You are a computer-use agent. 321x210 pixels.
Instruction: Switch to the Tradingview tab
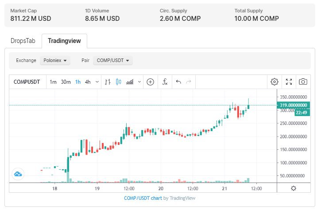coord(65,41)
